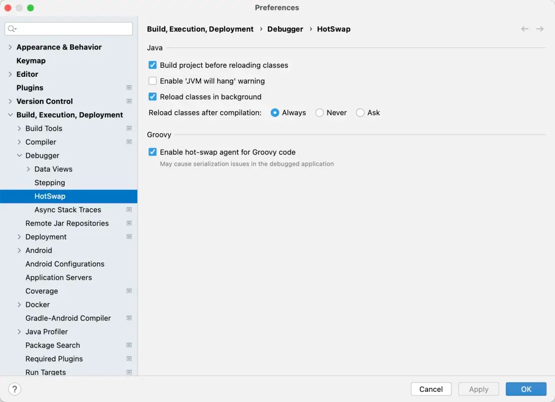This screenshot has height=402, width=555.
Task: Select the Ask reload option
Action: (x=360, y=113)
